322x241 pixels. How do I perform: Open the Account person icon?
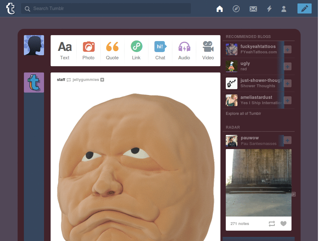(x=284, y=9)
